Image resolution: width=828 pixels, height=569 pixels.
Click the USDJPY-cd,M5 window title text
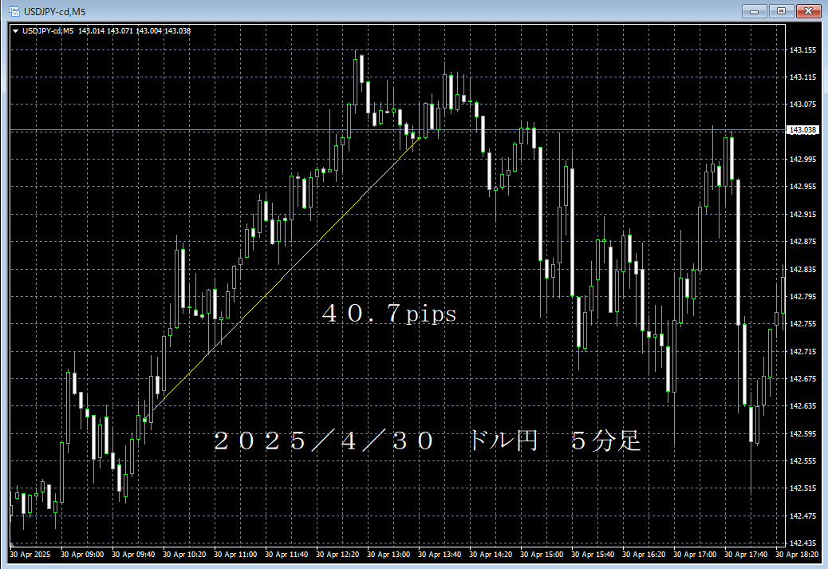55,12
